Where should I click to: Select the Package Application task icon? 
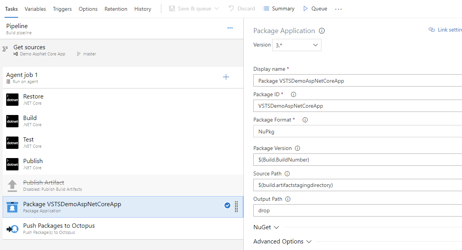(12, 207)
